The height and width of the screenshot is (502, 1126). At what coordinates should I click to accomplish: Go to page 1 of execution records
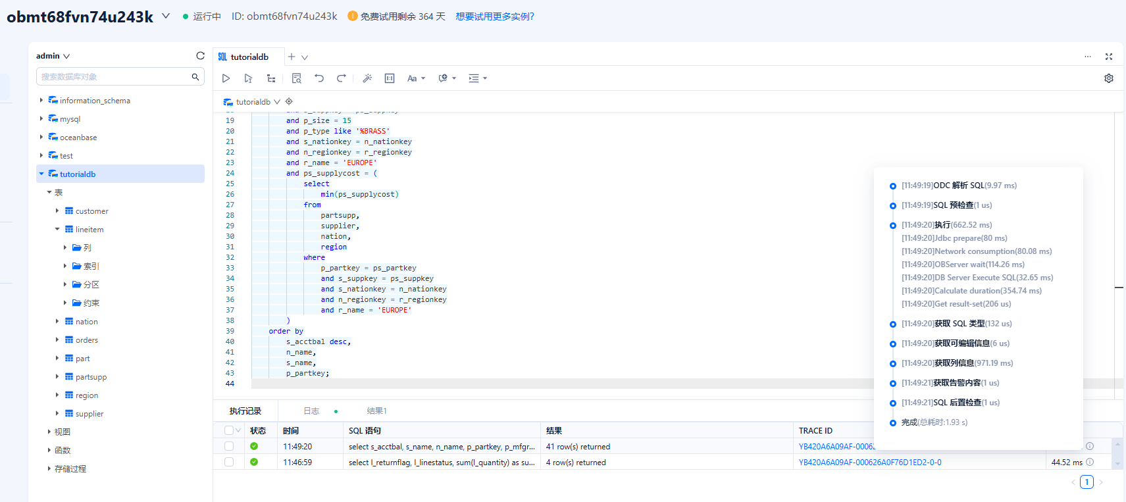tap(1087, 482)
